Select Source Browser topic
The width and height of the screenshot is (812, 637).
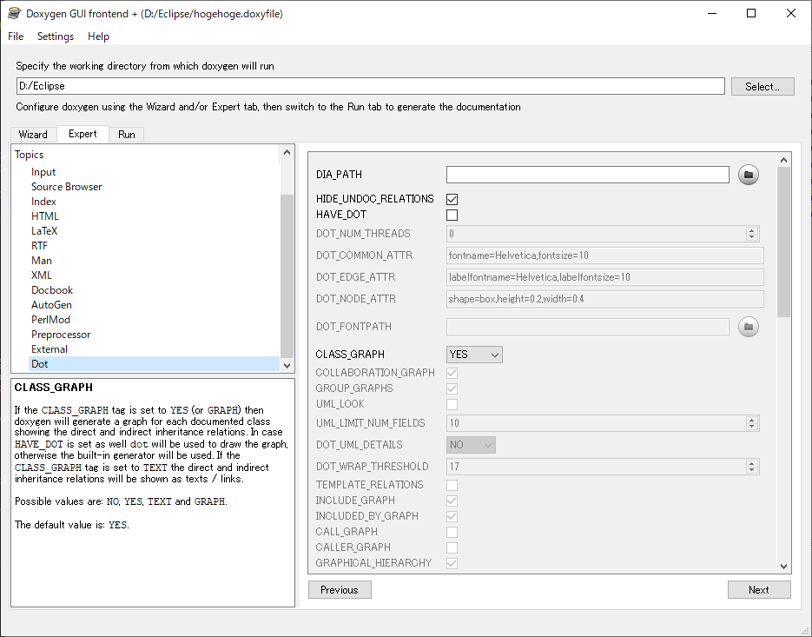(66, 187)
